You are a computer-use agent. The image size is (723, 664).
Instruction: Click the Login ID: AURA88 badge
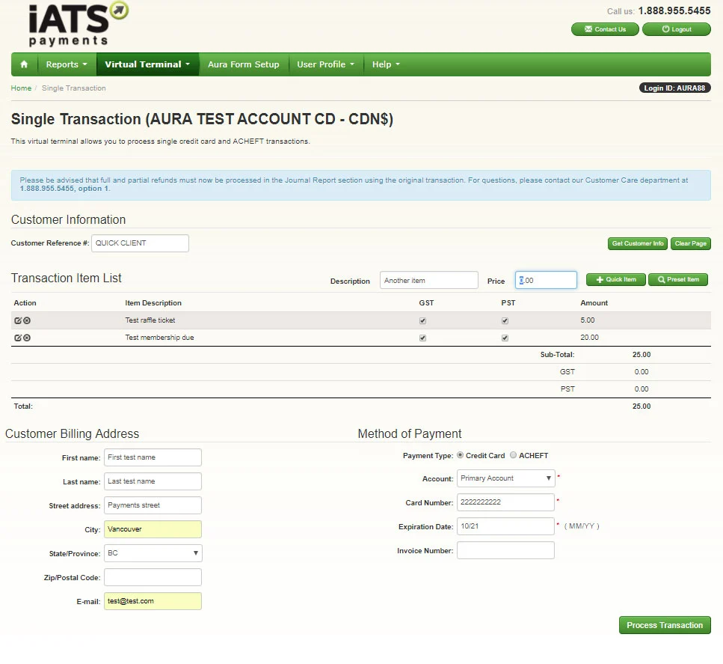coord(674,88)
